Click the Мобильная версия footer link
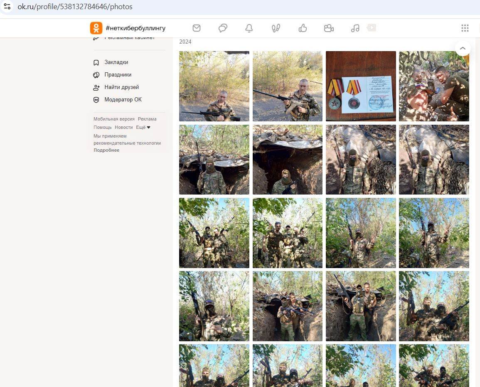The image size is (480, 387). click(114, 119)
